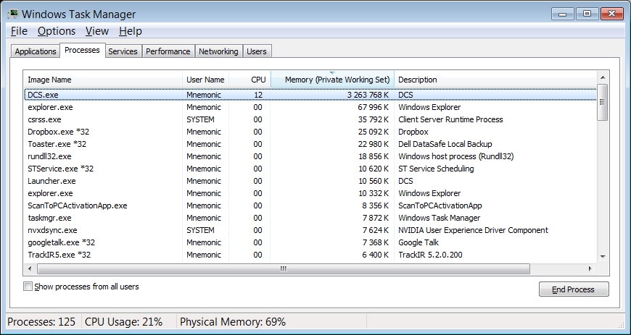Screen dimensions: 631x335
Task: Select the DCS.exe process row
Action: 310,95
